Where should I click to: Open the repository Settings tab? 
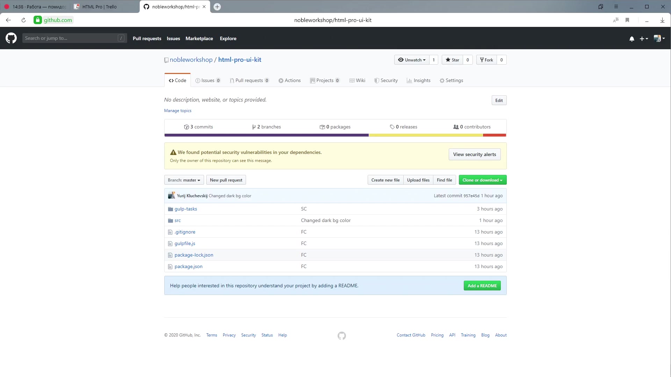(451, 80)
